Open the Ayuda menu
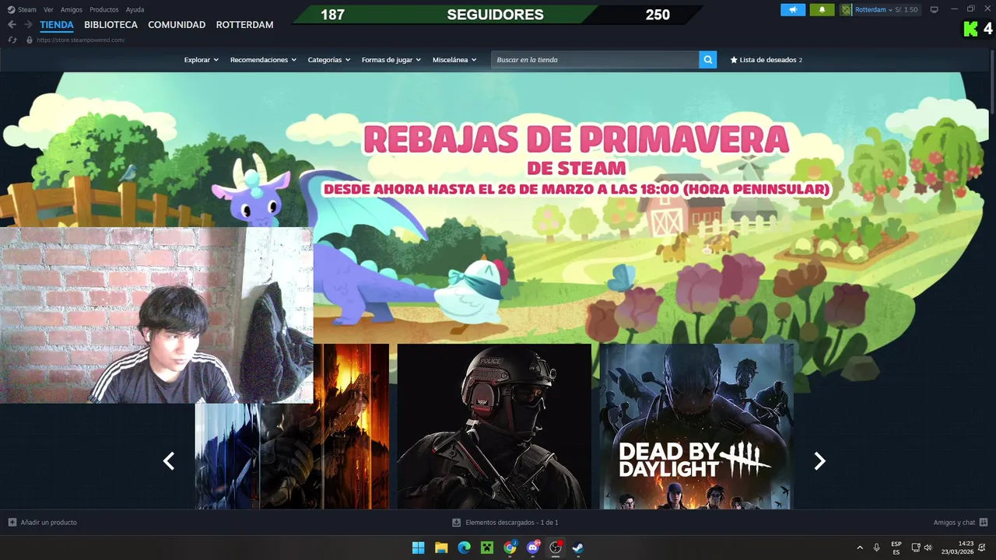The image size is (996, 560). click(x=135, y=9)
